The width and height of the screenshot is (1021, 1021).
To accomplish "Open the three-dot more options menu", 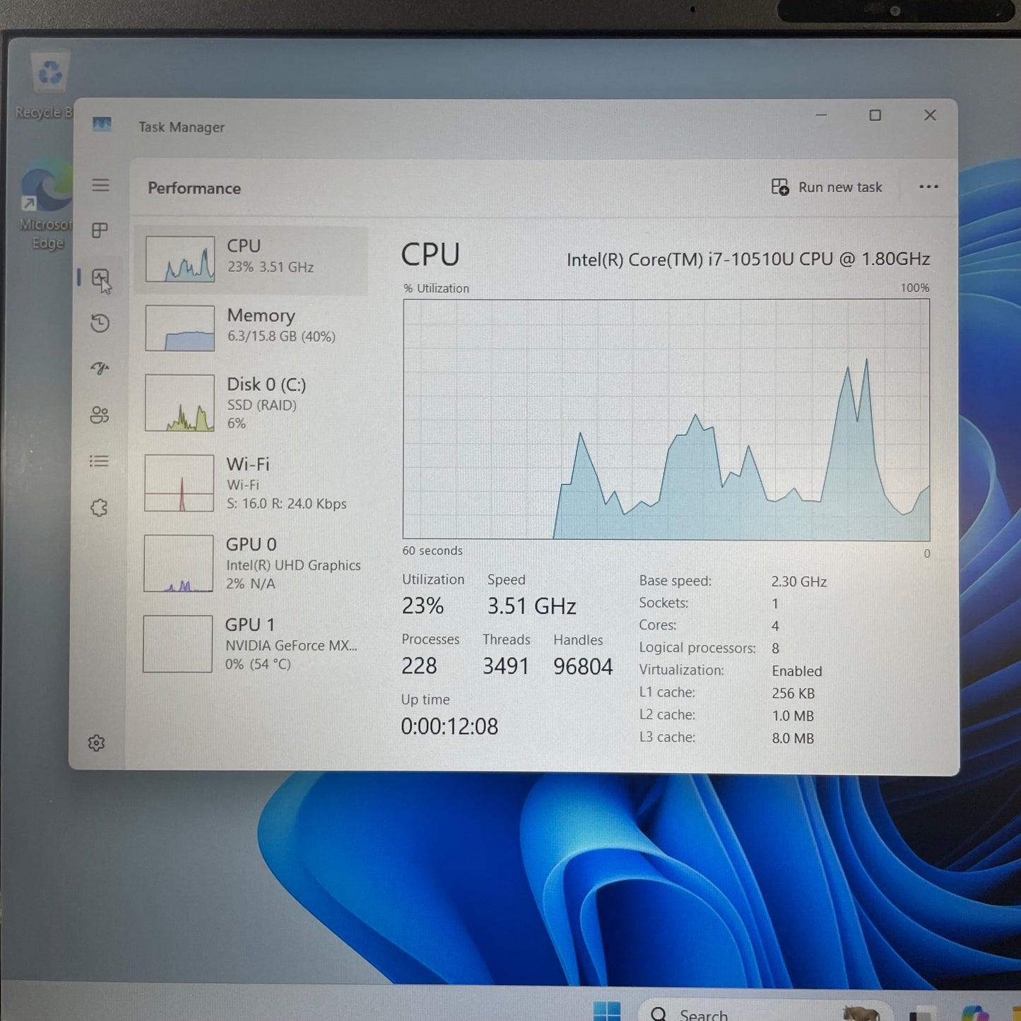I will 928,187.
